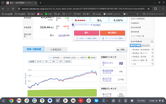166x104 pixels.
Task: Open the Instagram bookmark
Action: (x=40, y=14)
